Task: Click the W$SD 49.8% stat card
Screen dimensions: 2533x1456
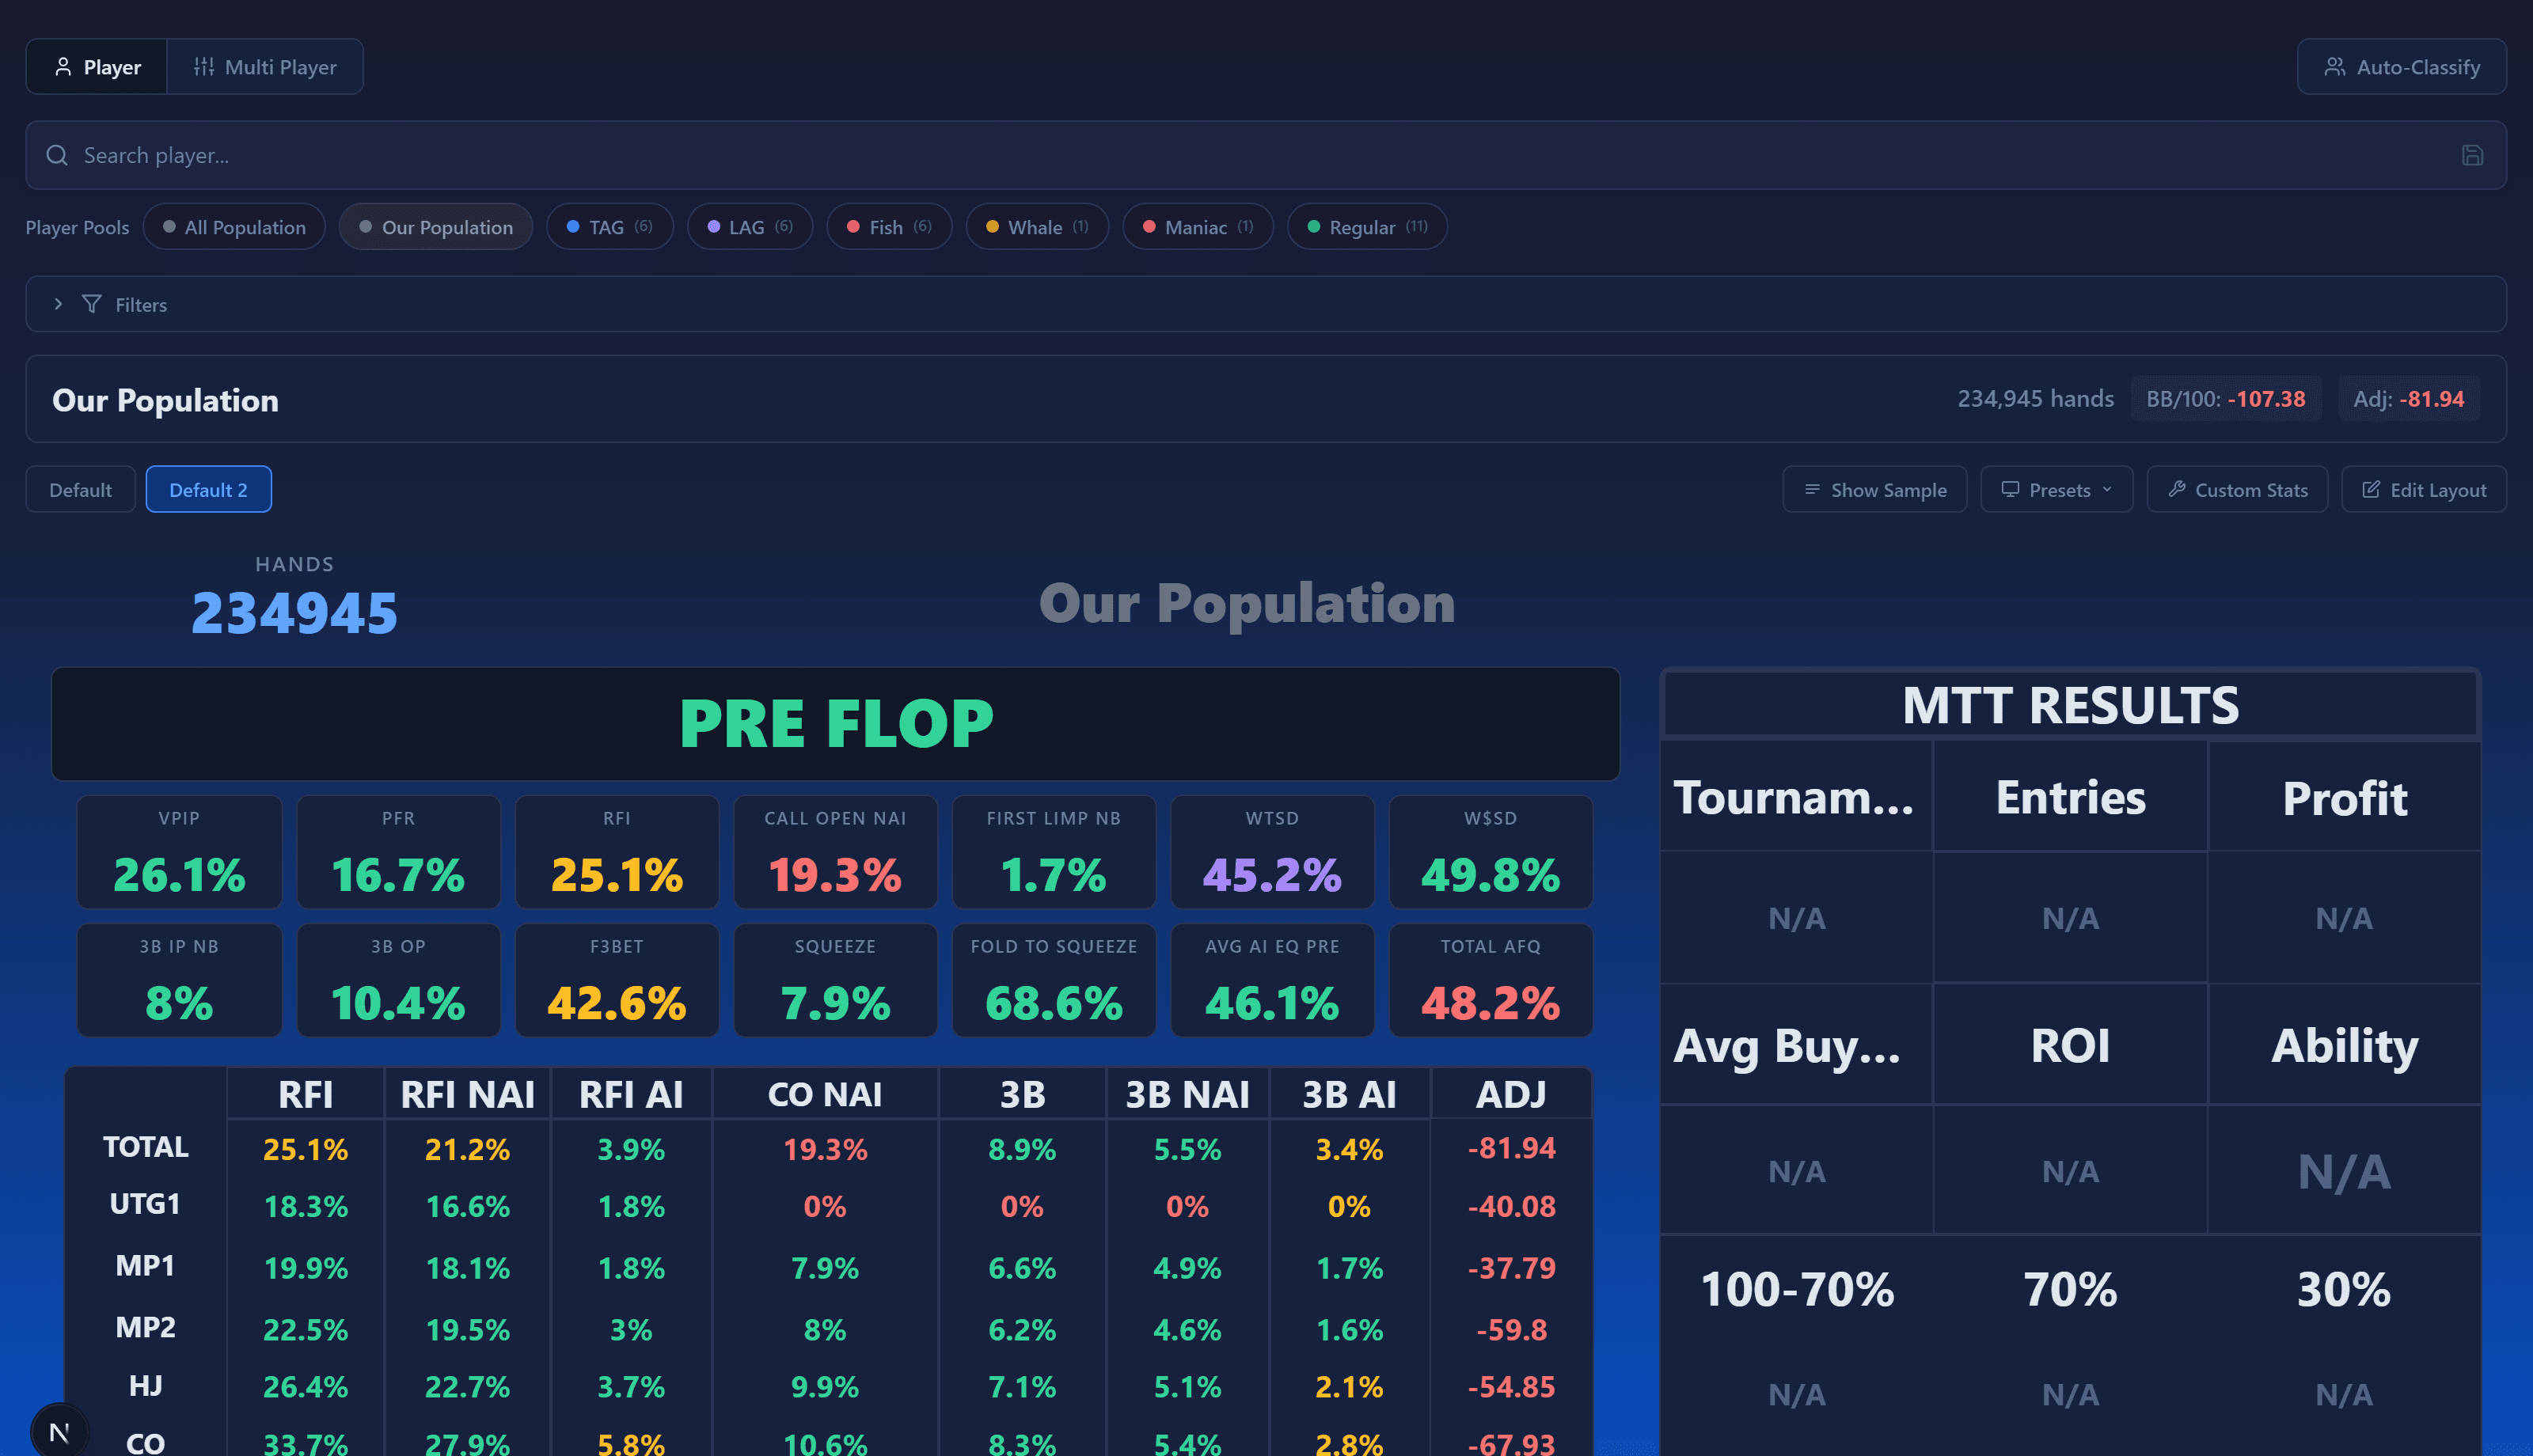Action: (x=1491, y=852)
